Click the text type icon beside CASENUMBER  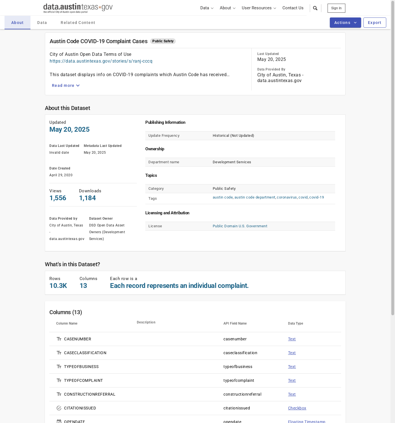pos(59,339)
